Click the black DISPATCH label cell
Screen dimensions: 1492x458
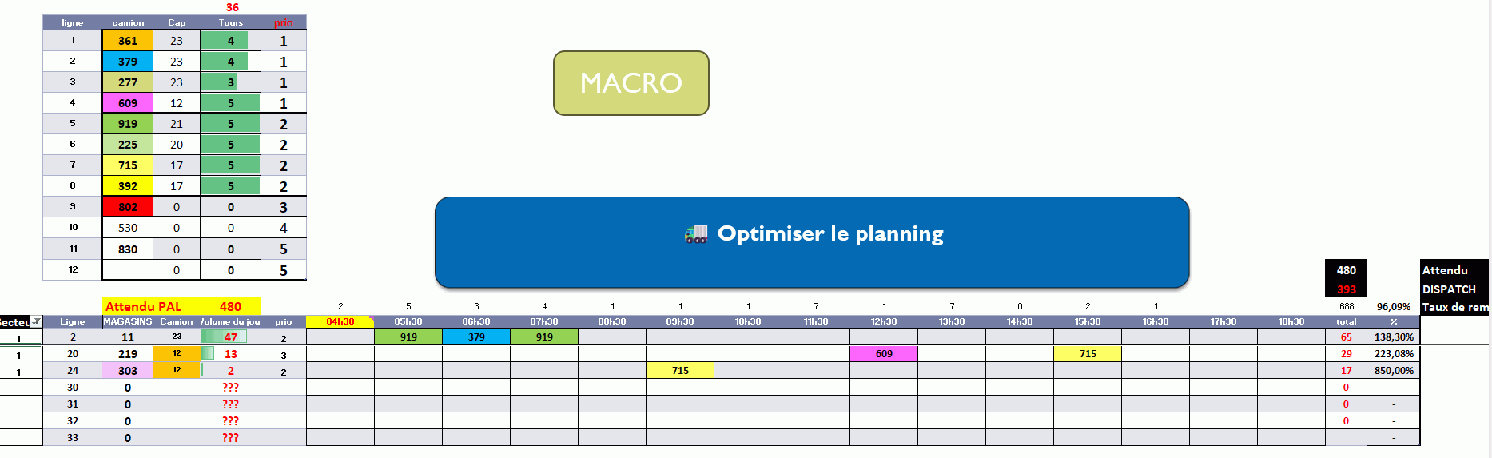[1454, 289]
